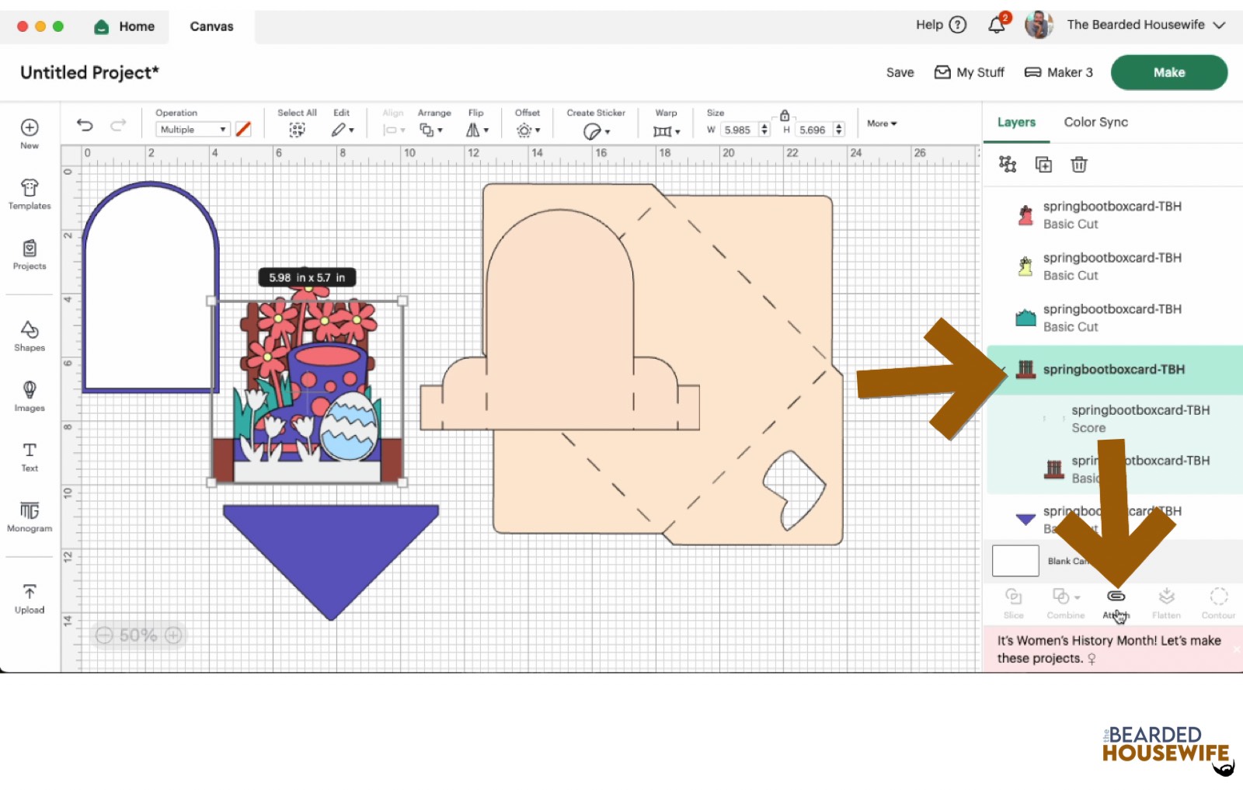Screen dimensions: 1243x790
Task: Toggle the size aspect ratio lock
Action: [x=785, y=115]
